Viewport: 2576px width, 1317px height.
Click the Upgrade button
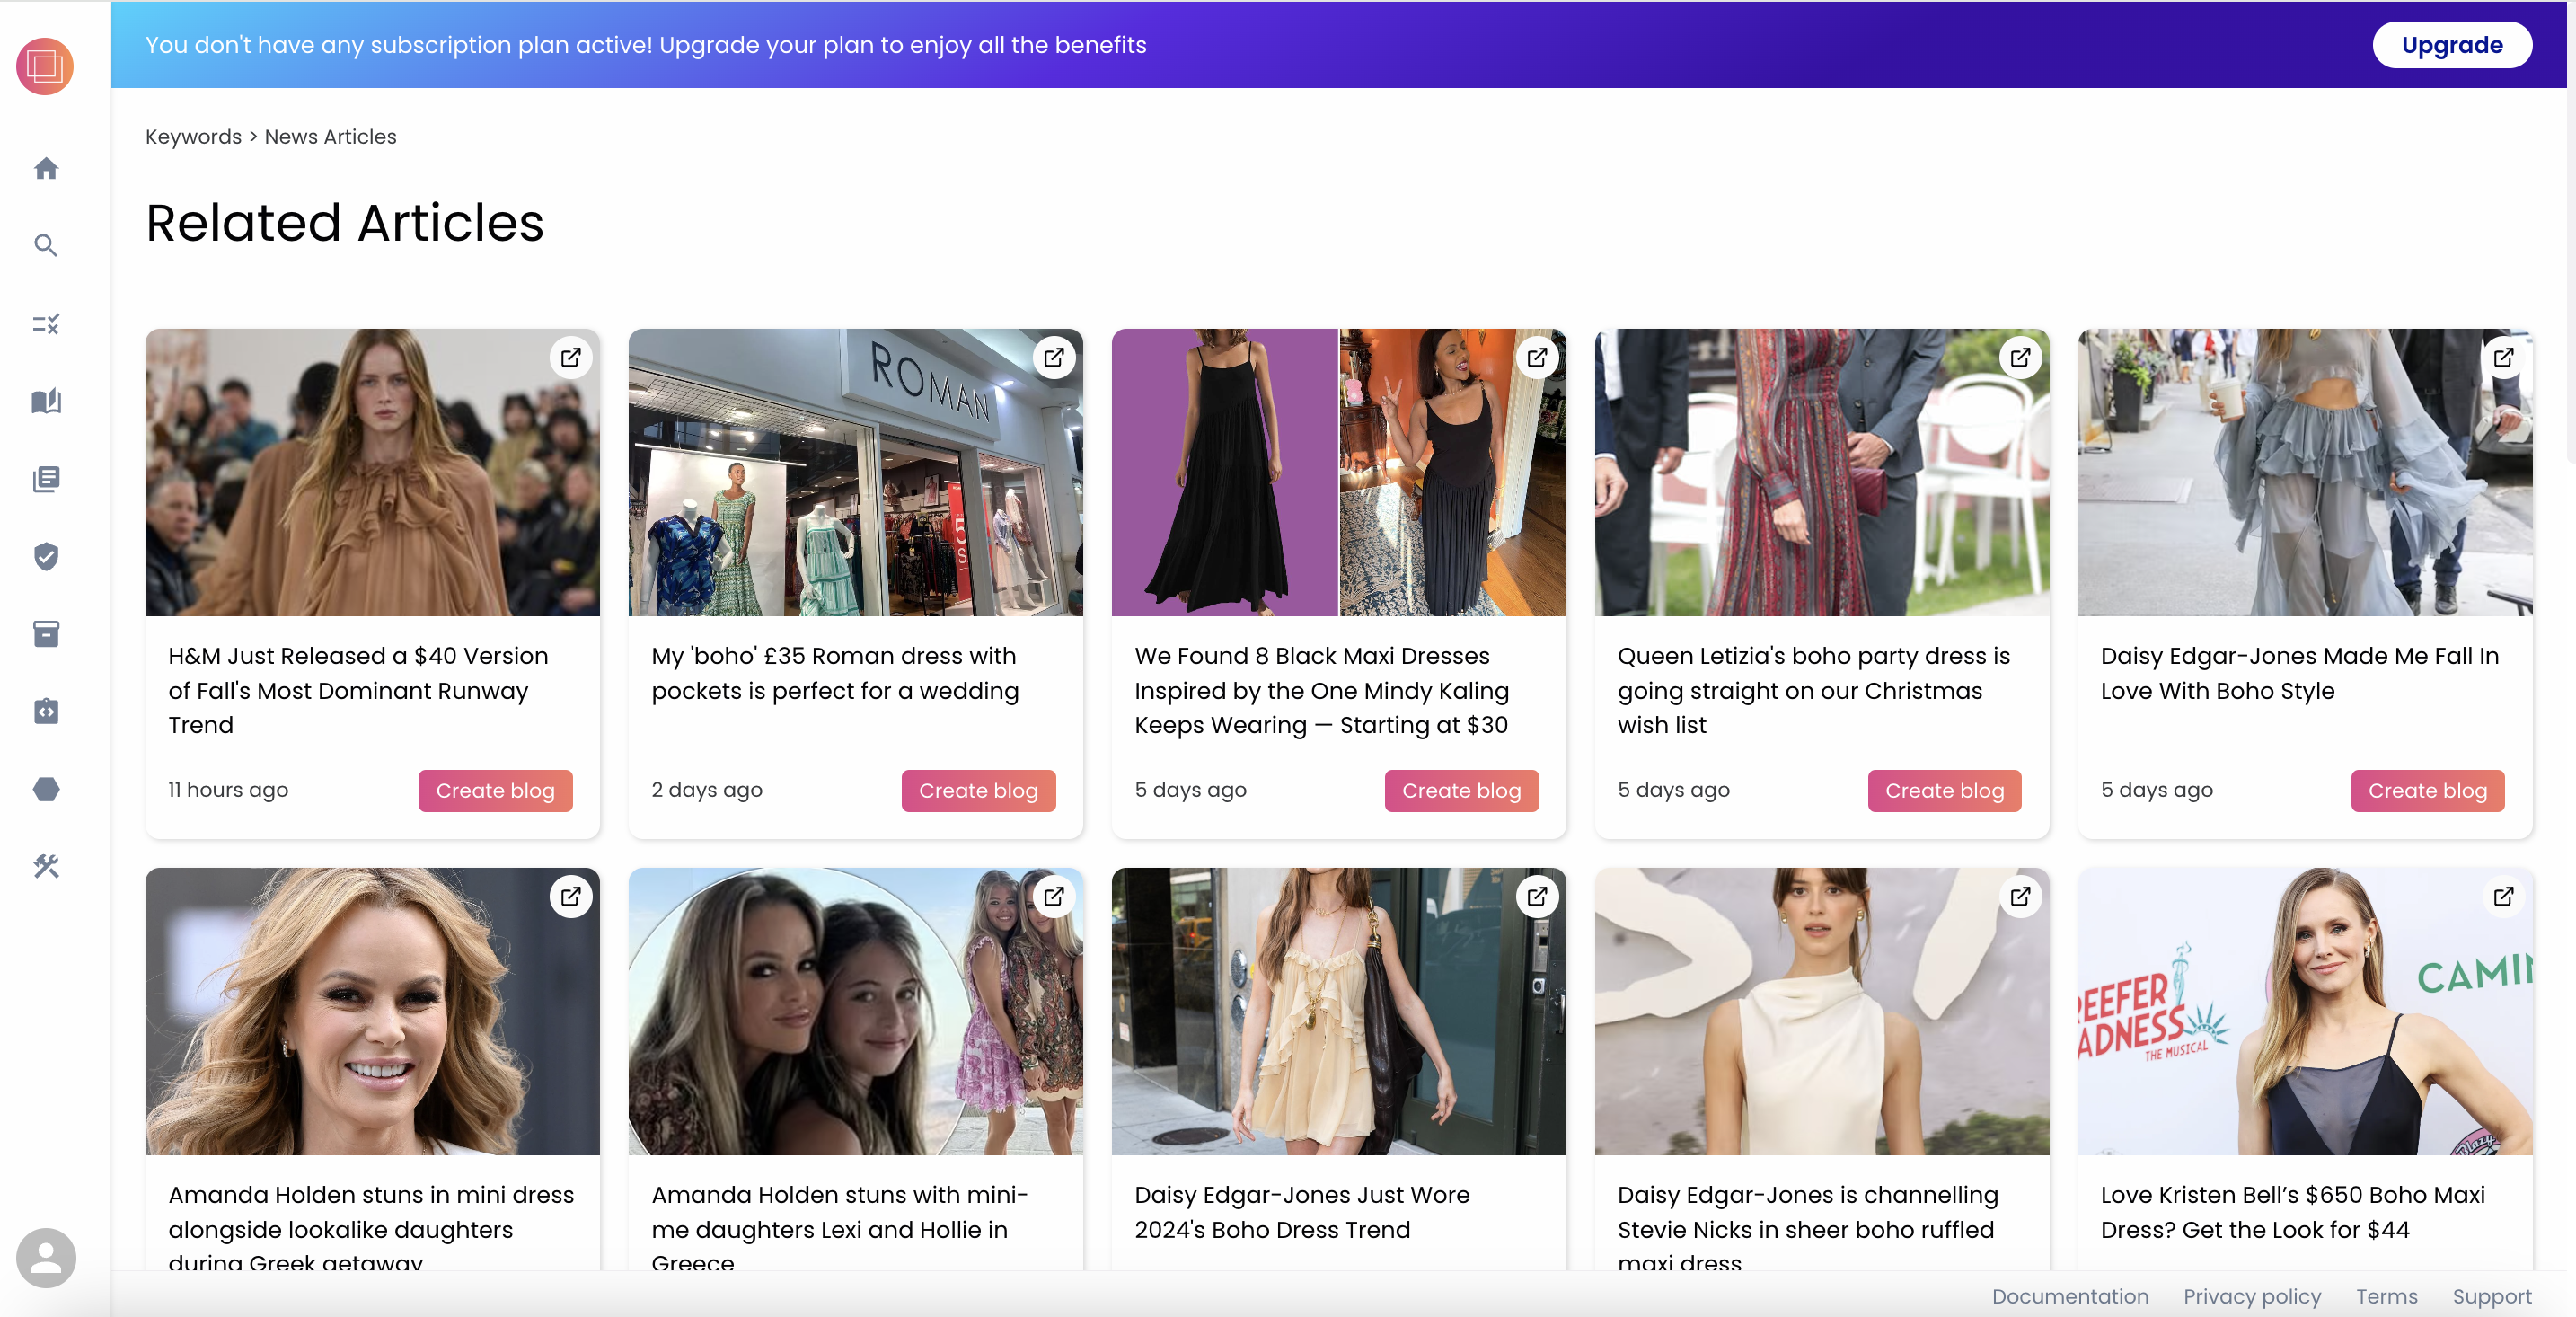point(2451,45)
